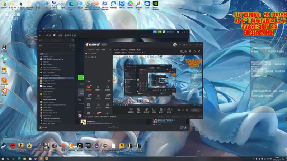Open Counter-Strike desktop shortcut
The width and height of the screenshot is (287, 161).
click(21, 147)
